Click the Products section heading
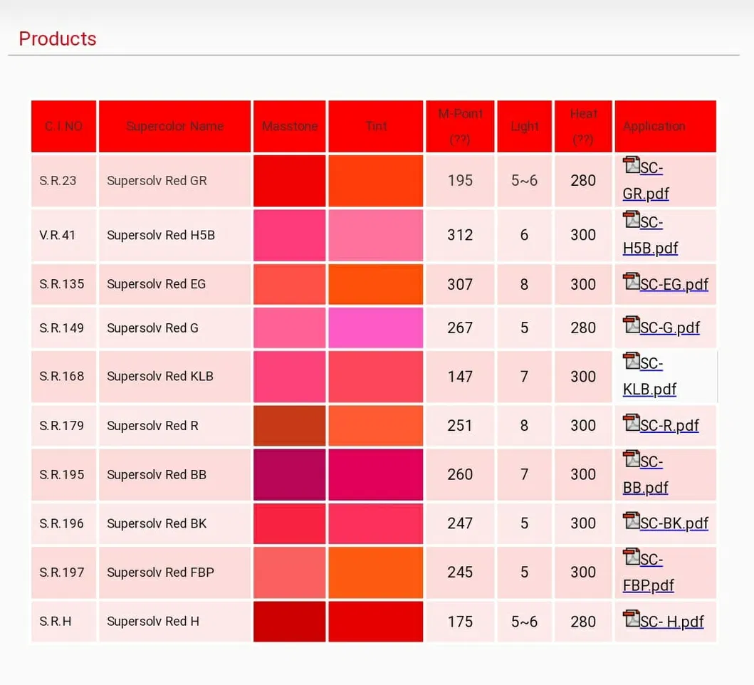Viewport: 754px width, 685px height. click(58, 38)
